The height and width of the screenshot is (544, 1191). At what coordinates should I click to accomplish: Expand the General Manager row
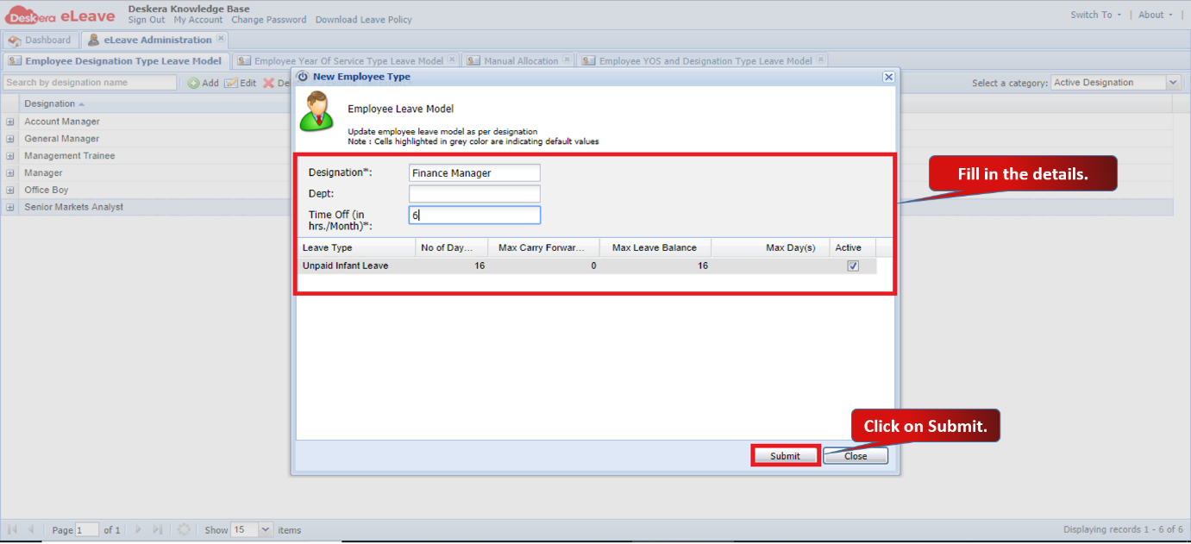(10, 139)
